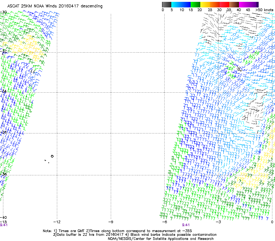Click the brown 35-40 knots color segment
This screenshot has width=275, height=241.
(234, 4)
